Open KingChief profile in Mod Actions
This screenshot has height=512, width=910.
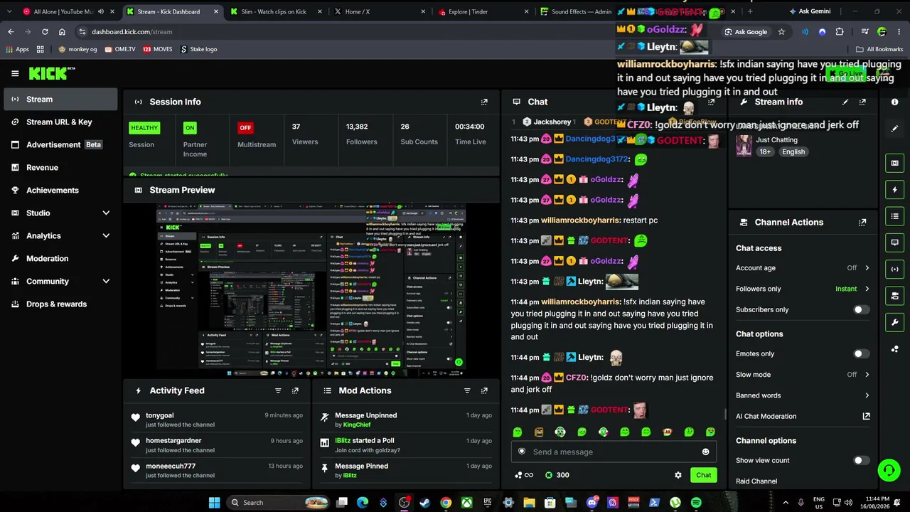tap(357, 425)
